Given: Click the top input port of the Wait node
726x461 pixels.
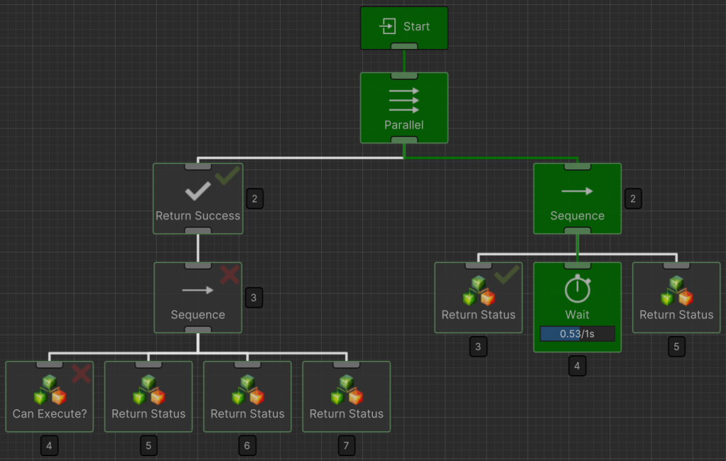Looking at the screenshot, I should 577,266.
